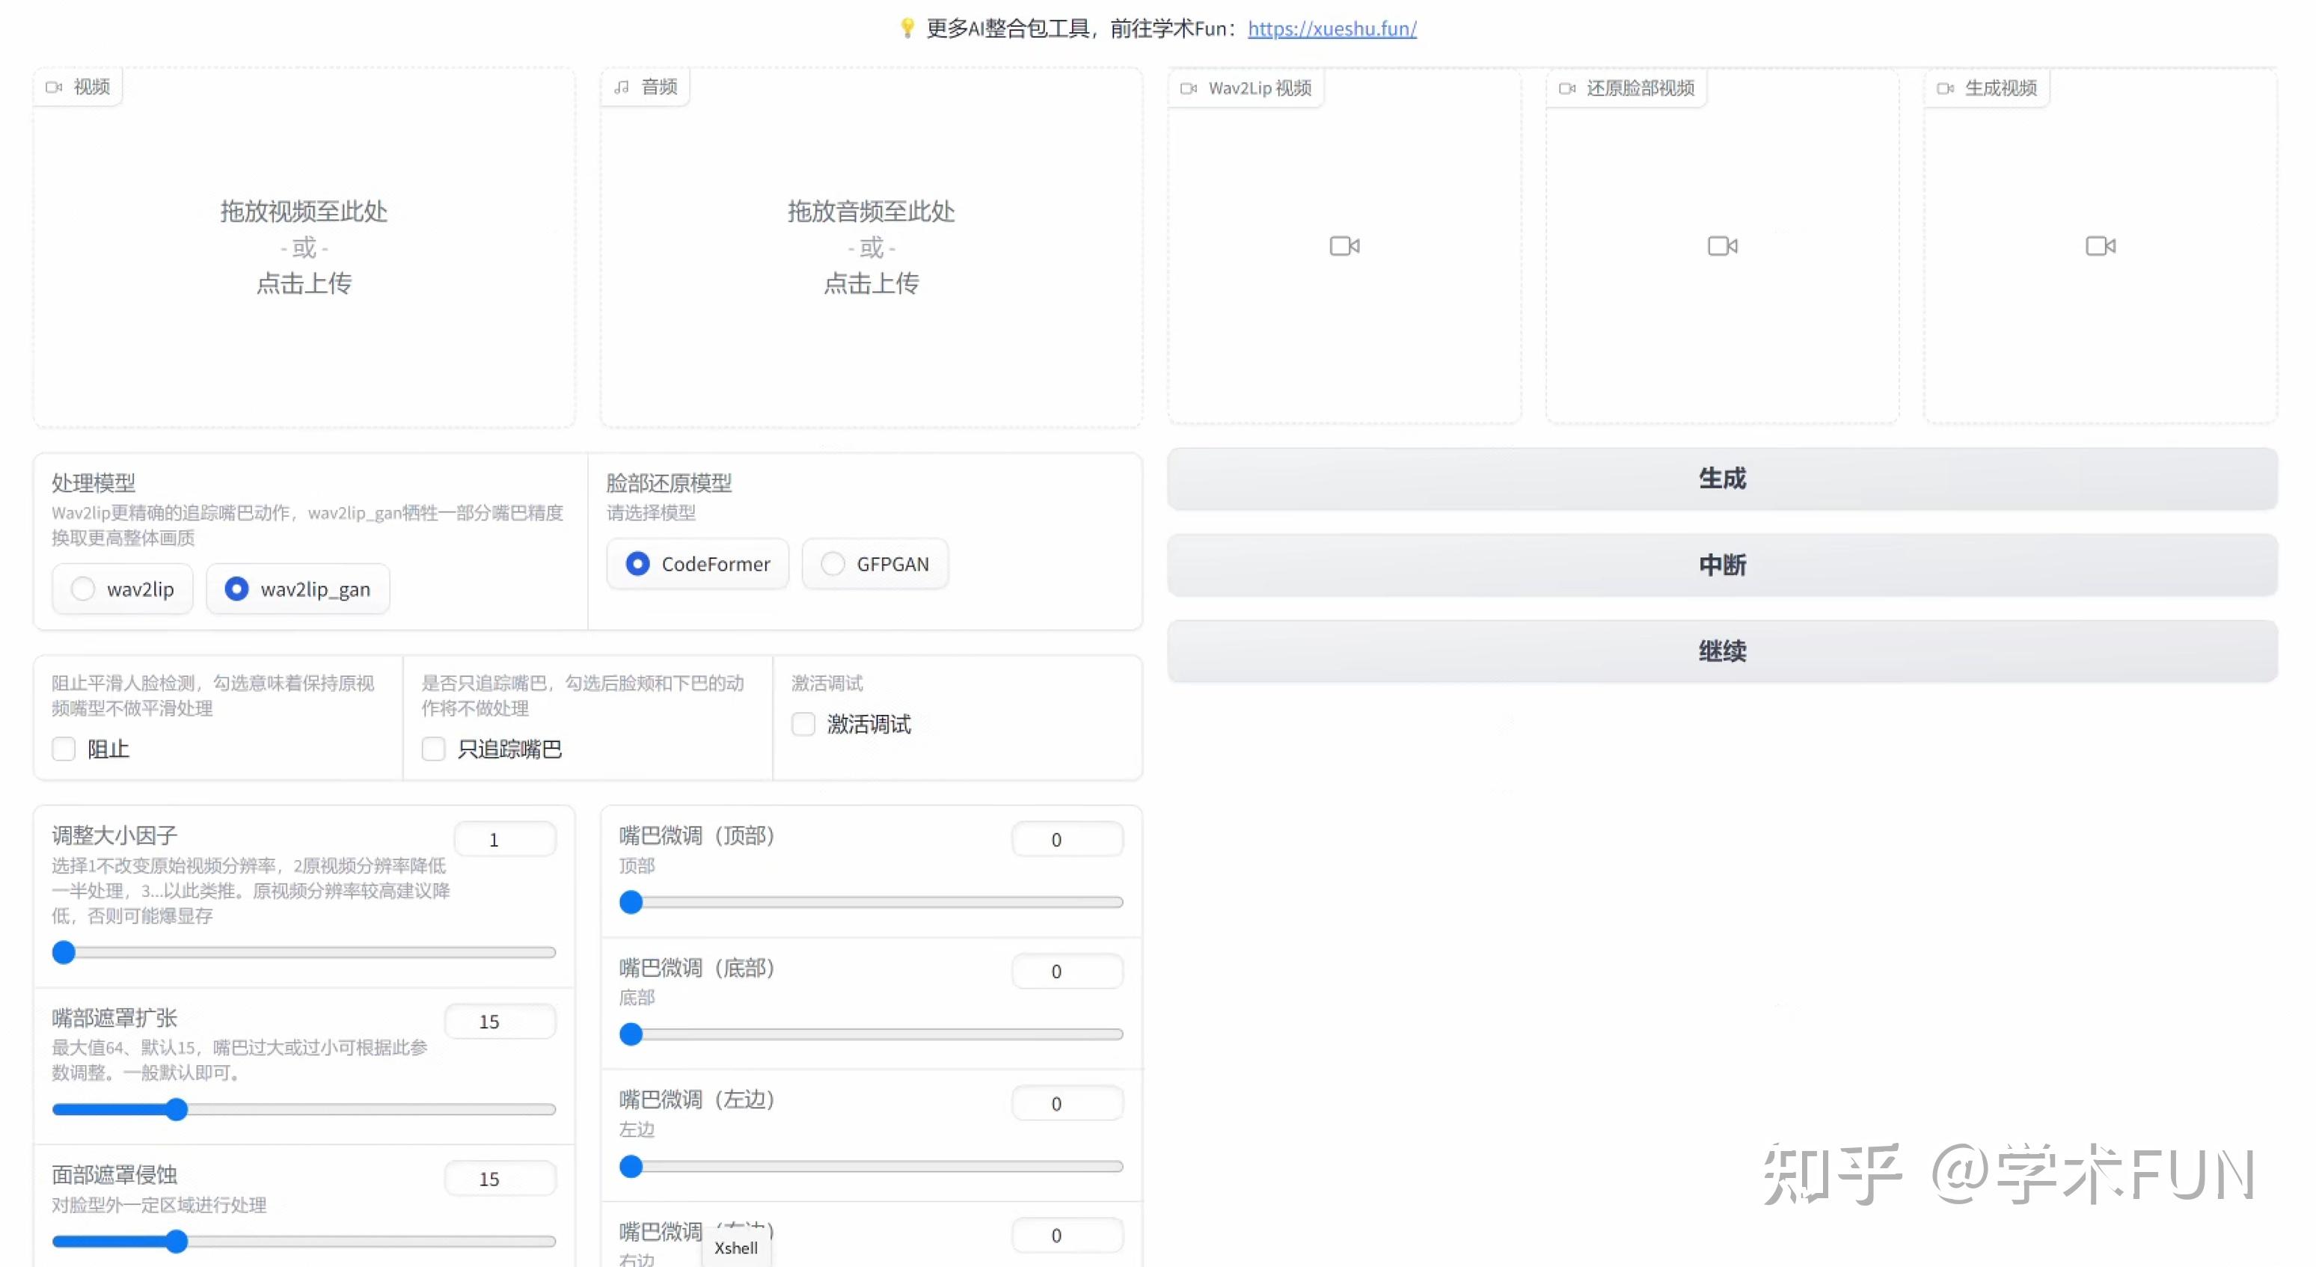2316x1267 pixels.
Task: Select GFPGAN face restoration model
Action: (x=833, y=564)
